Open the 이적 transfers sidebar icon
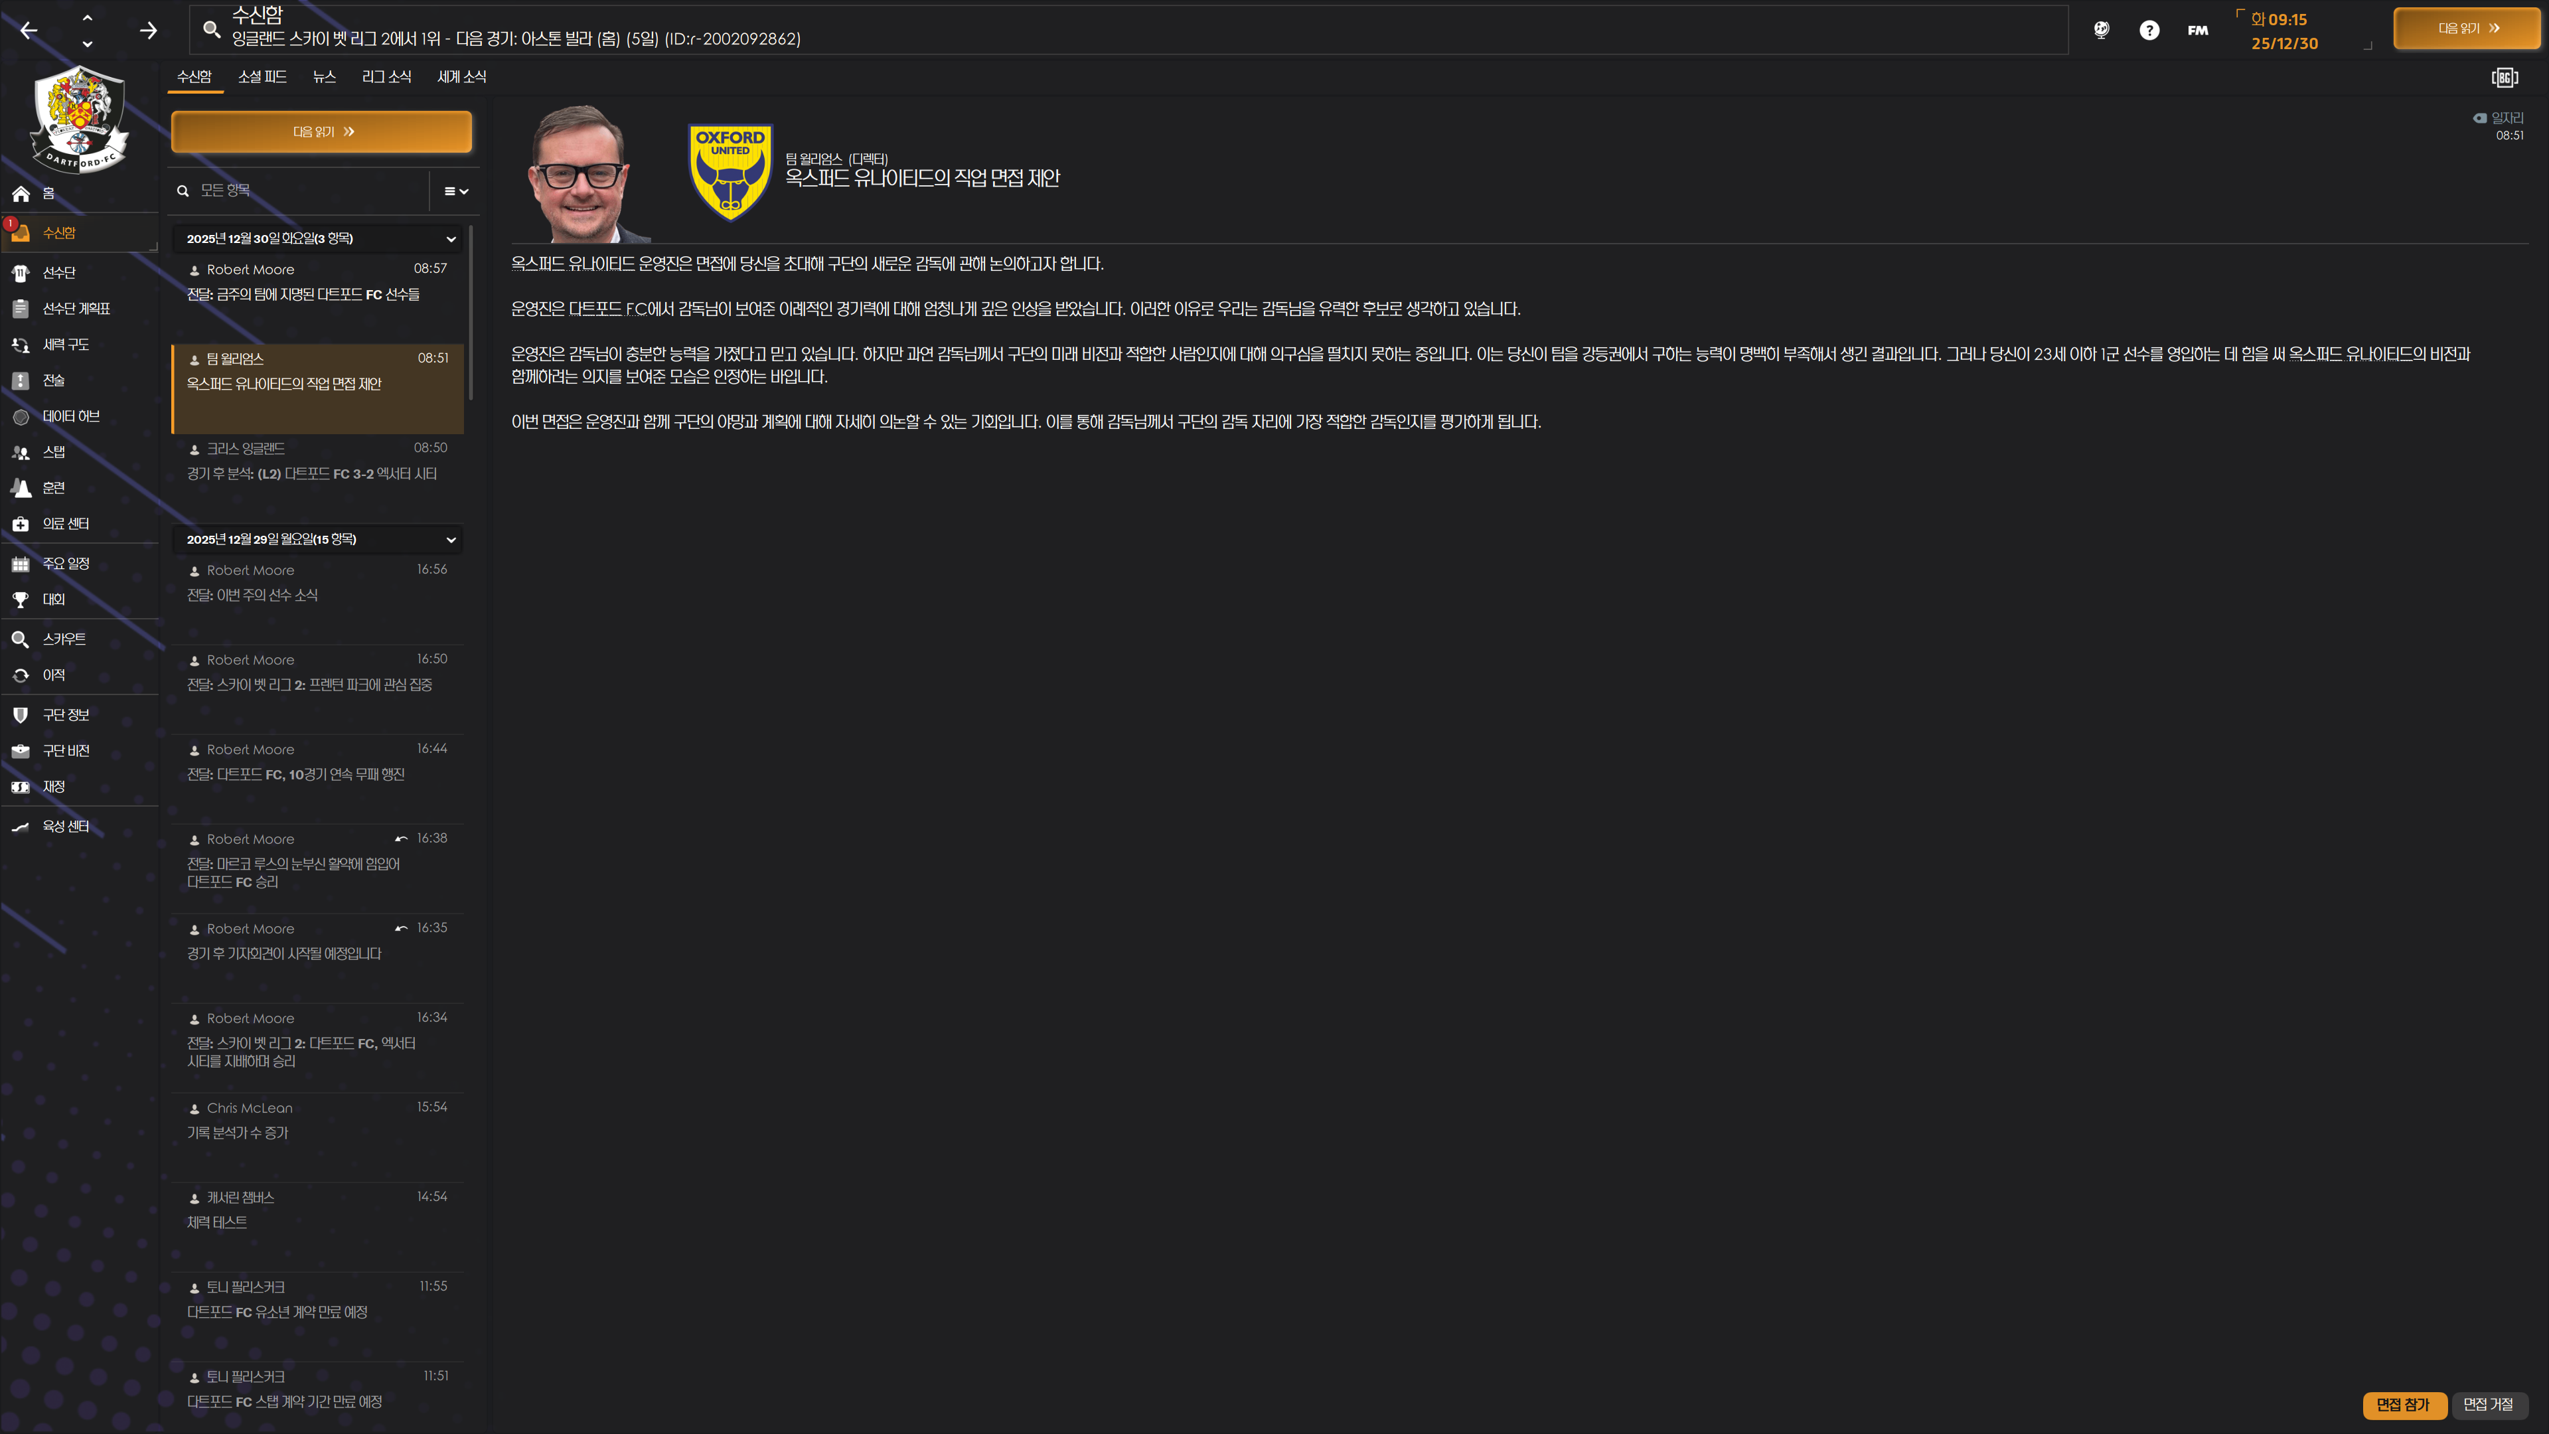 point(21,675)
